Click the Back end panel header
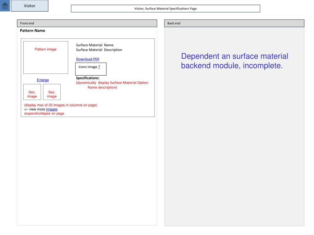Screen dimensions: 314x235 234,23
